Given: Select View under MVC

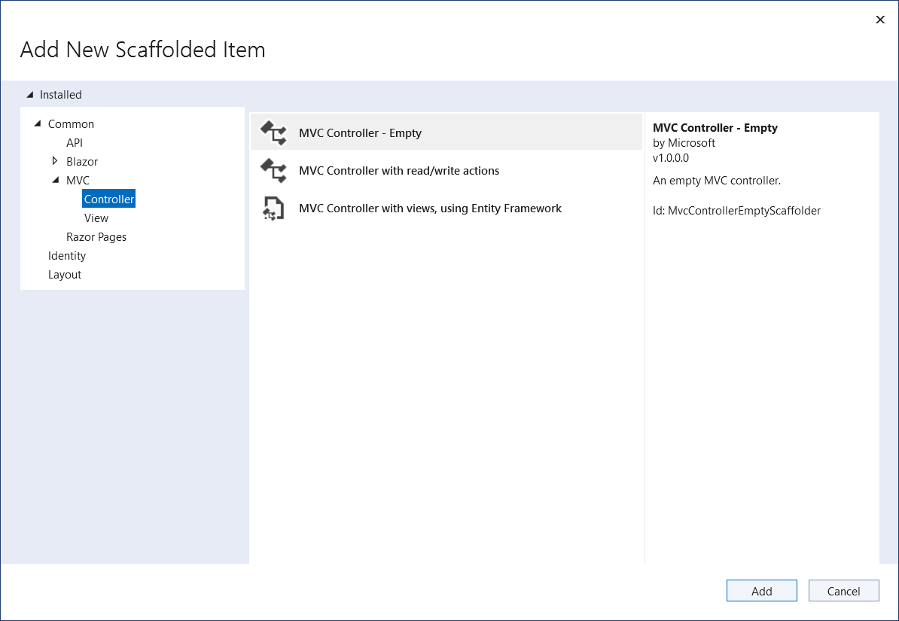Looking at the screenshot, I should (96, 218).
